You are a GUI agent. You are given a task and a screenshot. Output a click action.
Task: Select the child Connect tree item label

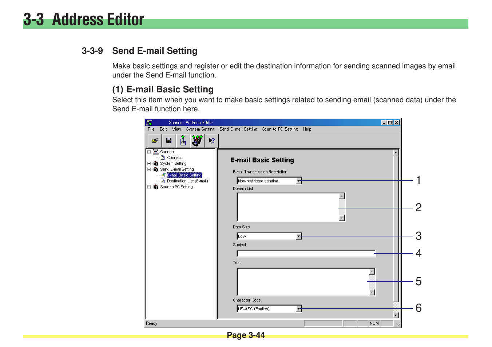(174, 157)
